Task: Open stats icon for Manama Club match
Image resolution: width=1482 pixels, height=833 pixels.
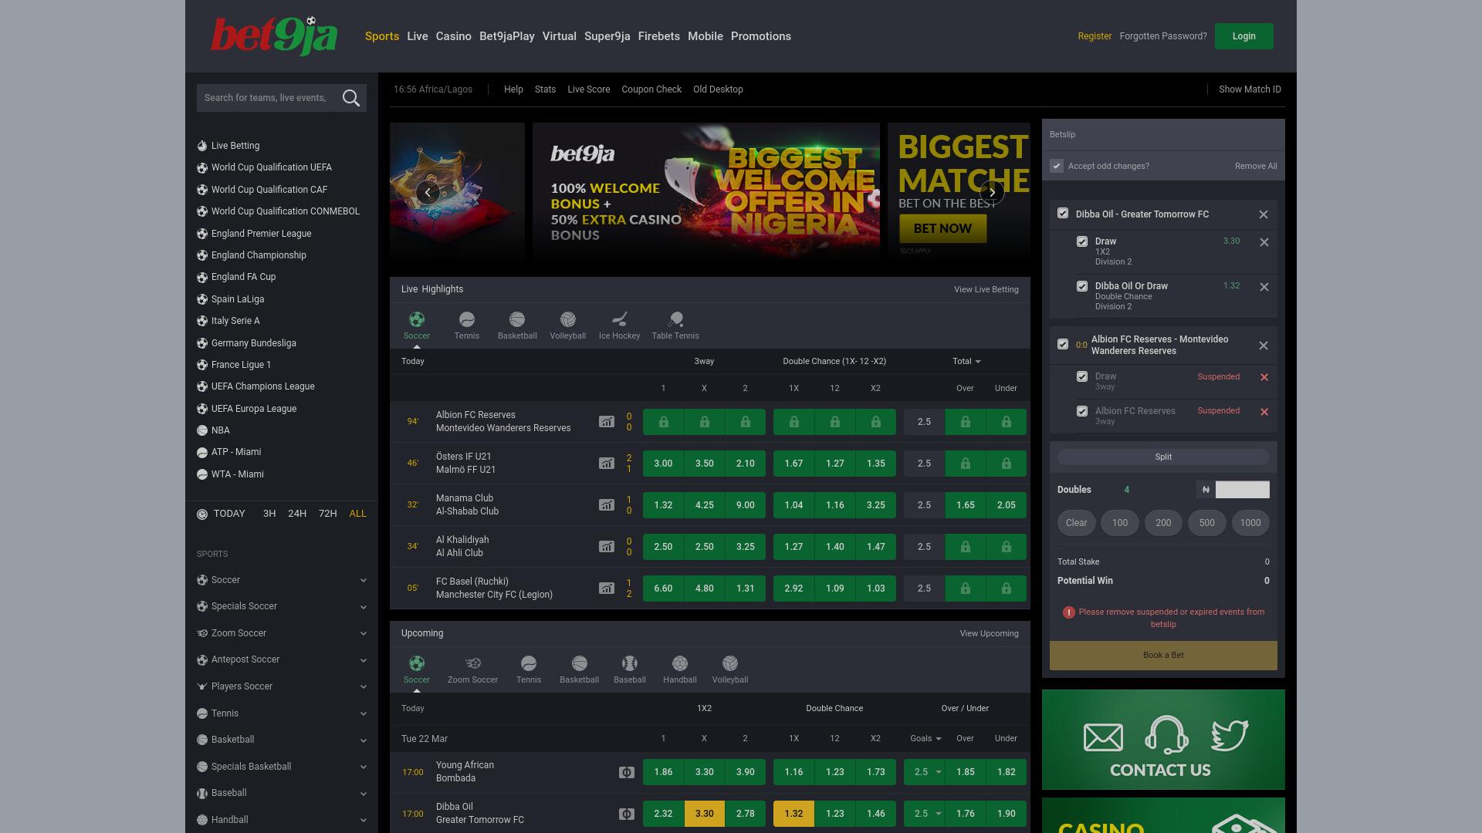Action: tap(607, 505)
